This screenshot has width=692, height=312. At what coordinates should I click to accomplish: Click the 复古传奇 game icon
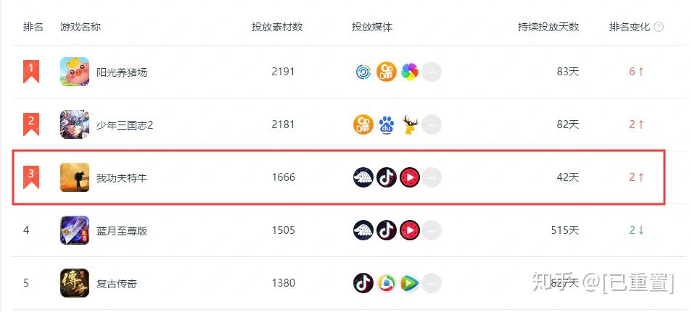[x=75, y=283]
